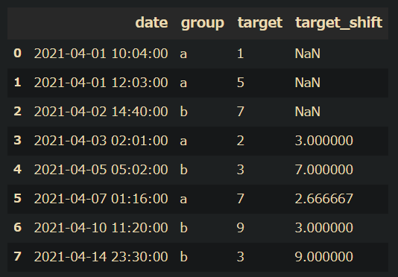Click target value 7 in row 2

(241, 112)
